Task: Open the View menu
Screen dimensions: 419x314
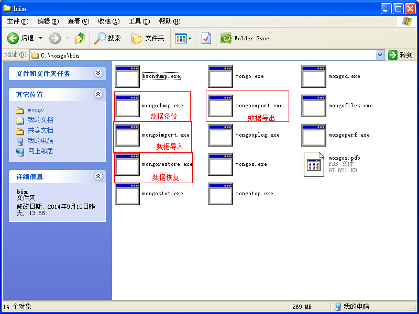Action: coord(78,21)
